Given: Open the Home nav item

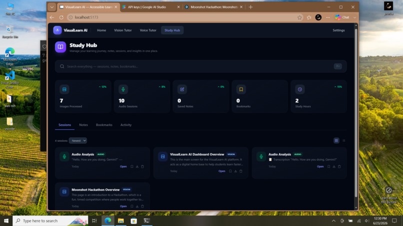Looking at the screenshot, I should click(x=101, y=30).
